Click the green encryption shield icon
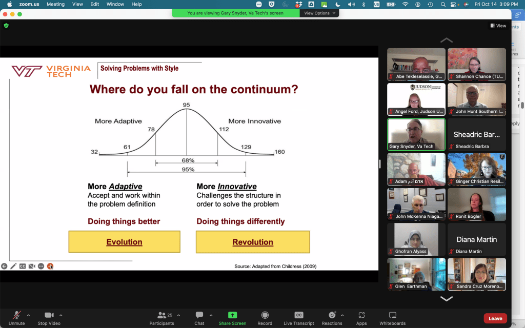This screenshot has width=525, height=328. tap(6, 25)
